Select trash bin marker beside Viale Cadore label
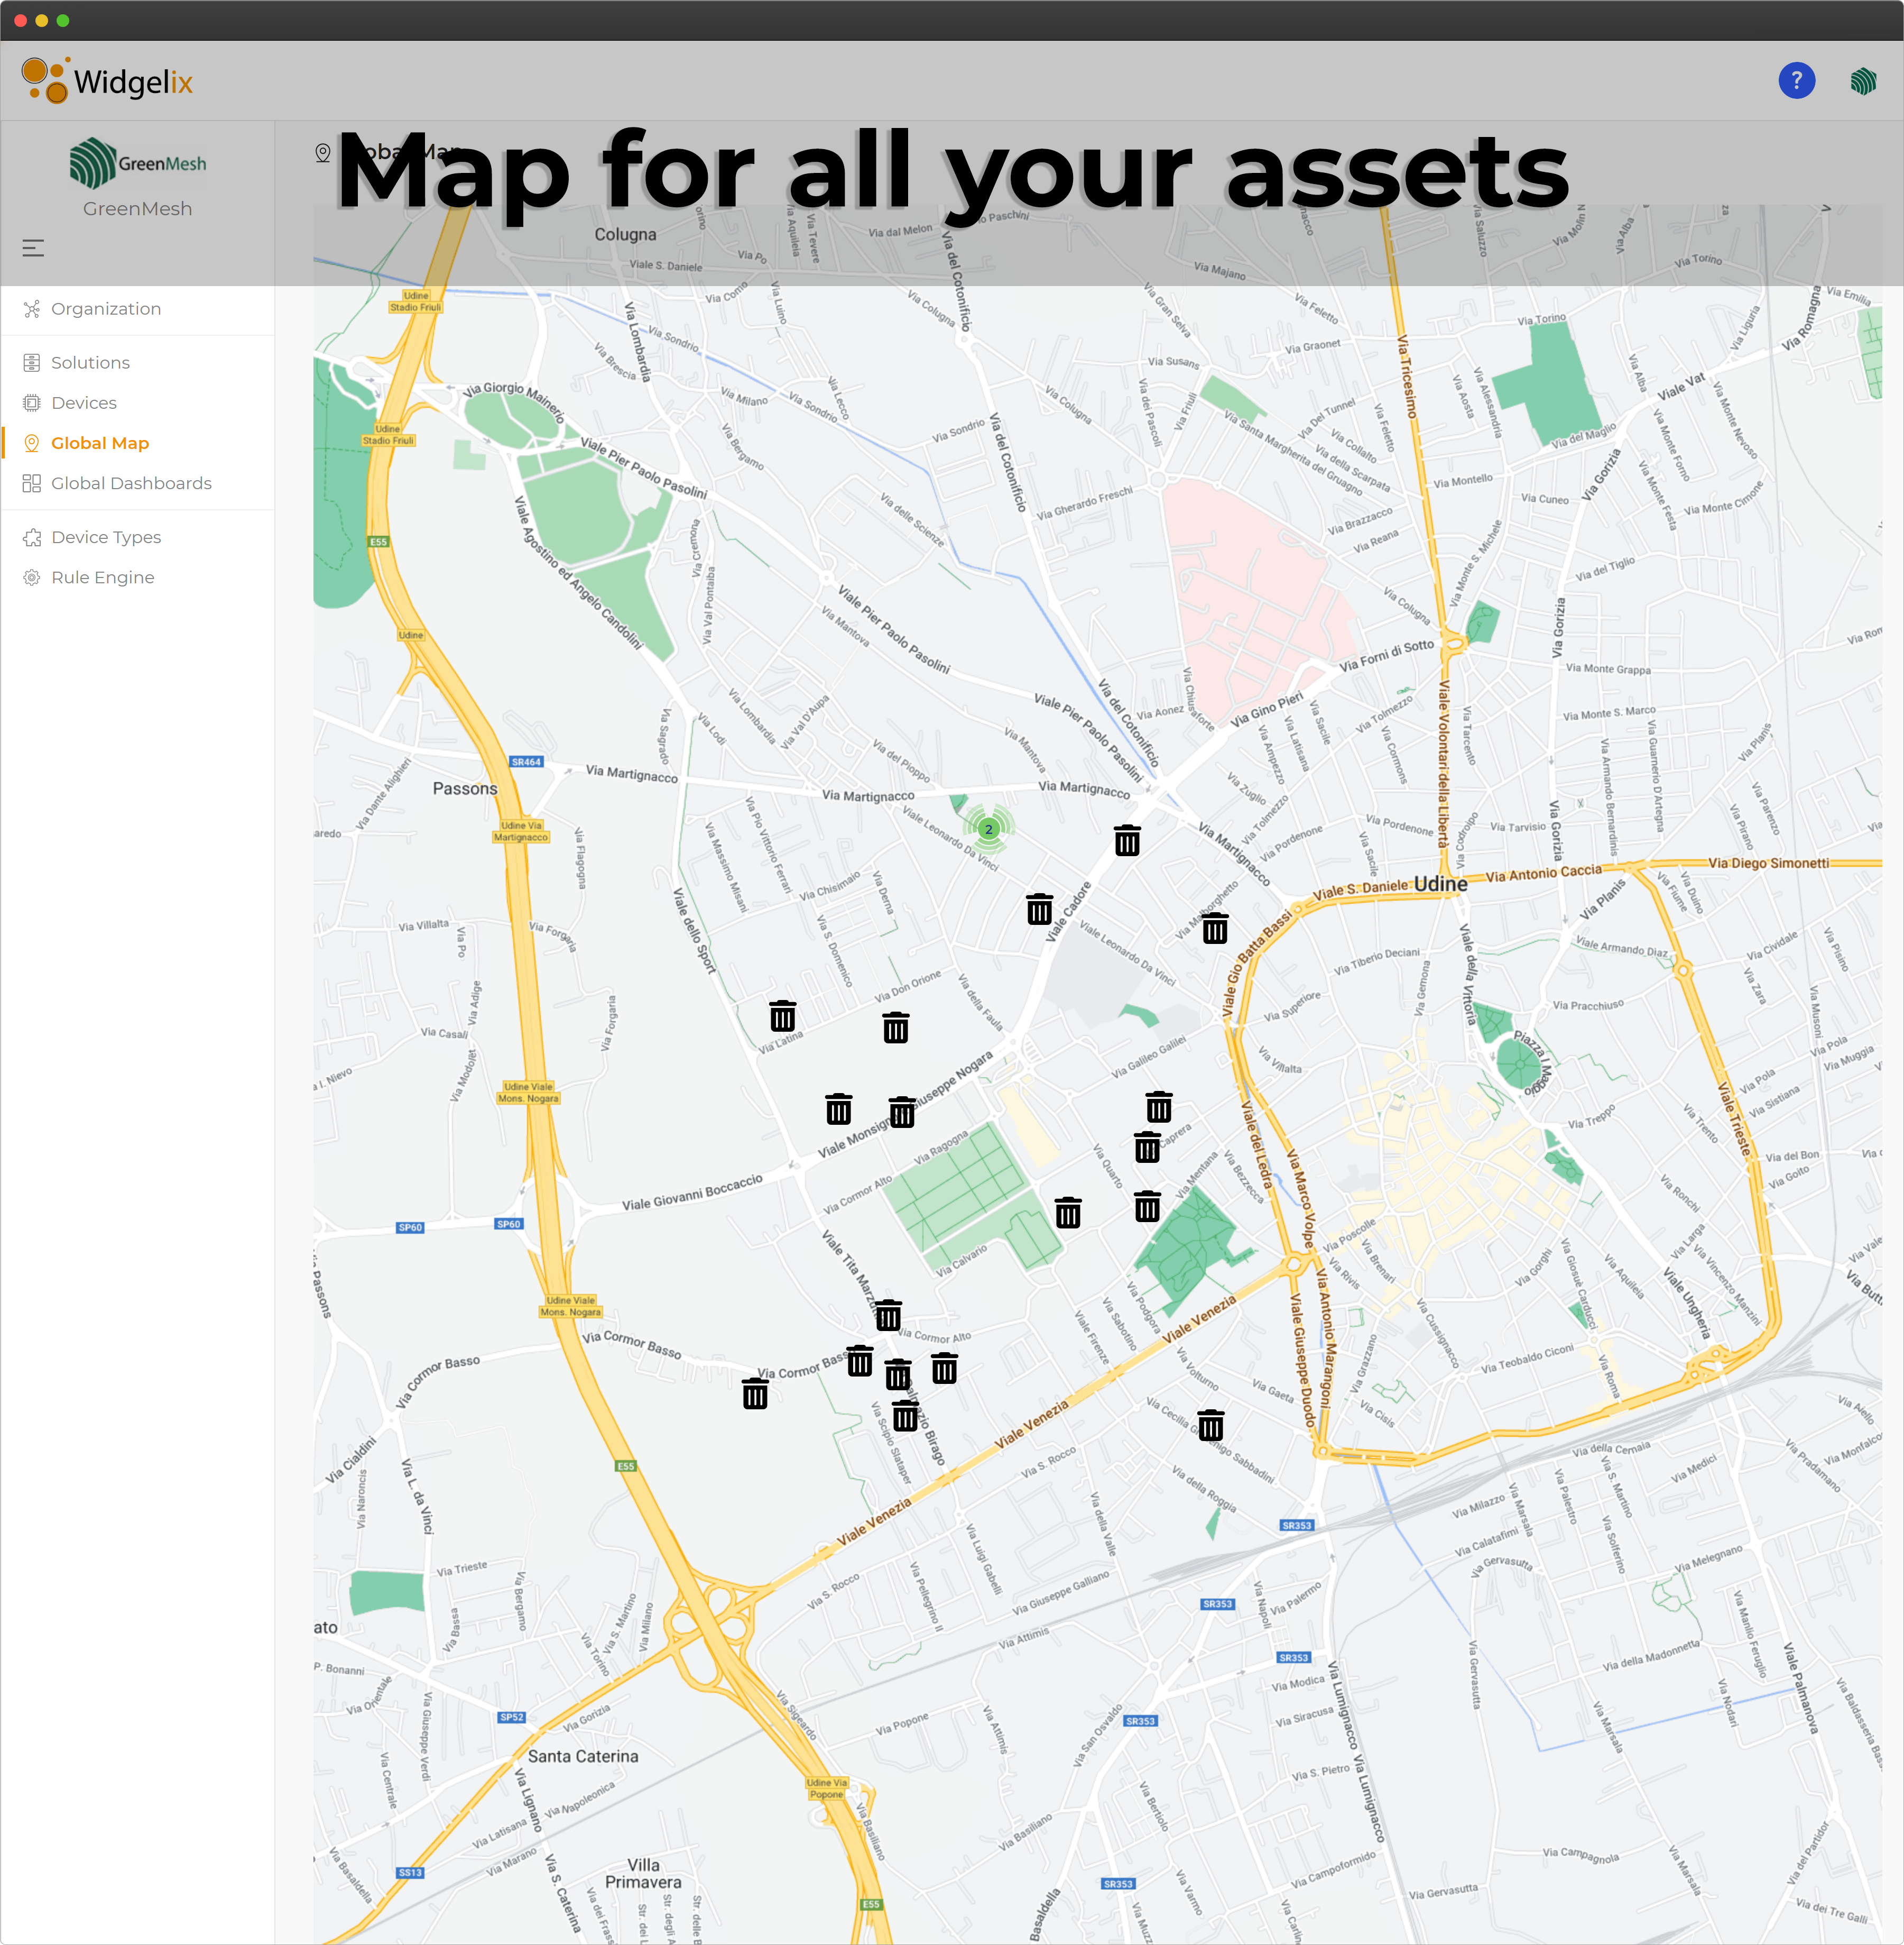This screenshot has width=1904, height=1945. (x=1039, y=909)
